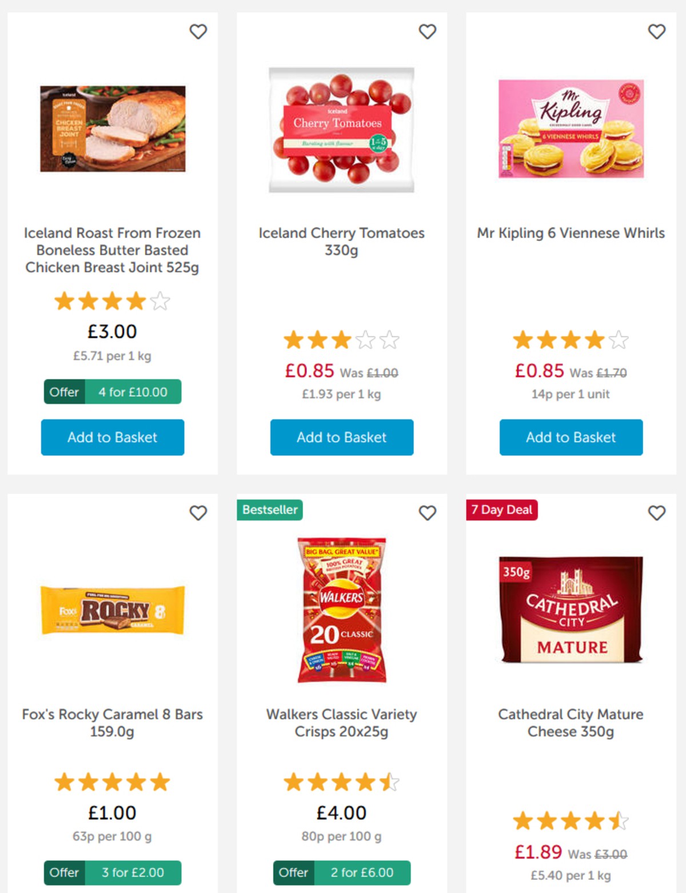Click the Walkers Classic Variety Crisps title
Screen dimensions: 686x893
point(341,722)
